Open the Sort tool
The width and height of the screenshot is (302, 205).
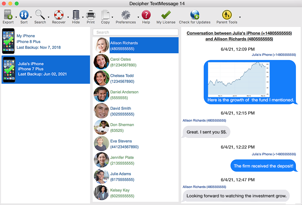(24, 14)
